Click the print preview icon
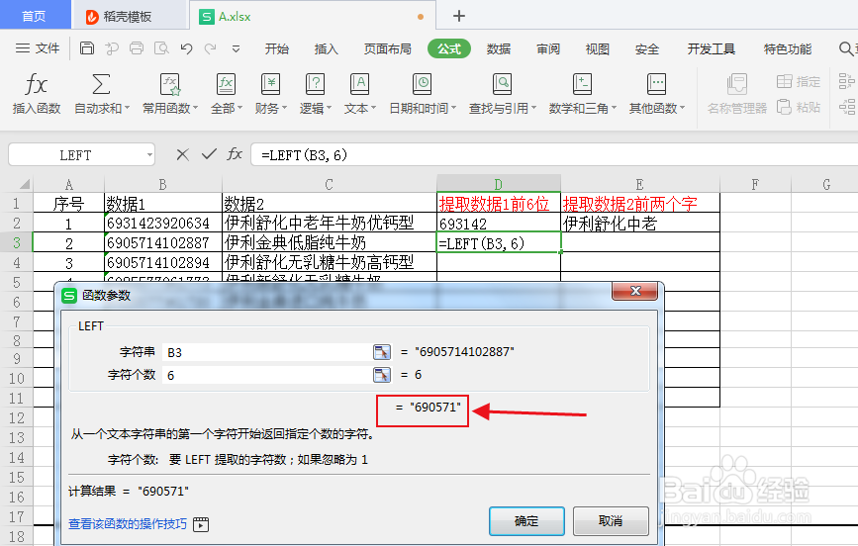This screenshot has height=546, width=858. (x=161, y=48)
